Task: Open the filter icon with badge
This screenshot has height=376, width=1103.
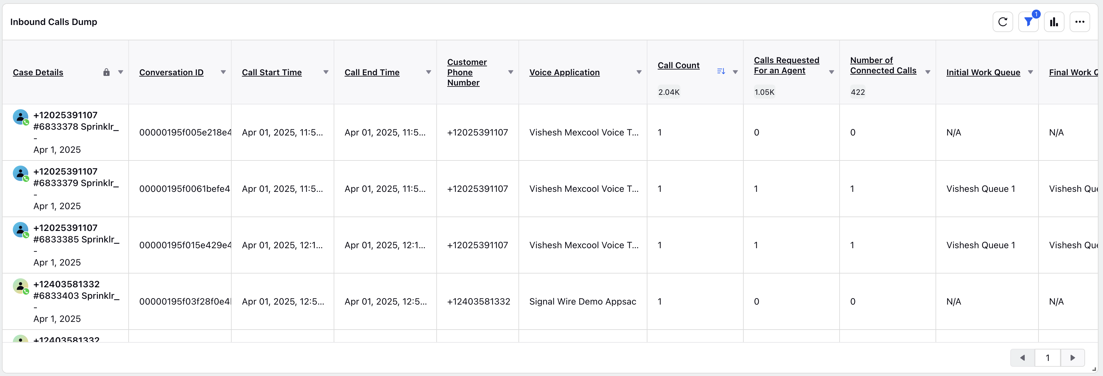Action: (x=1029, y=22)
